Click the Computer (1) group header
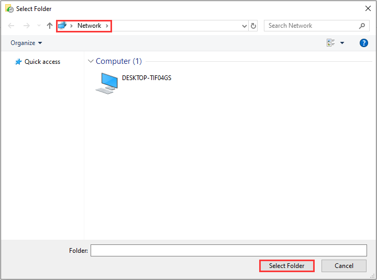 [119, 61]
